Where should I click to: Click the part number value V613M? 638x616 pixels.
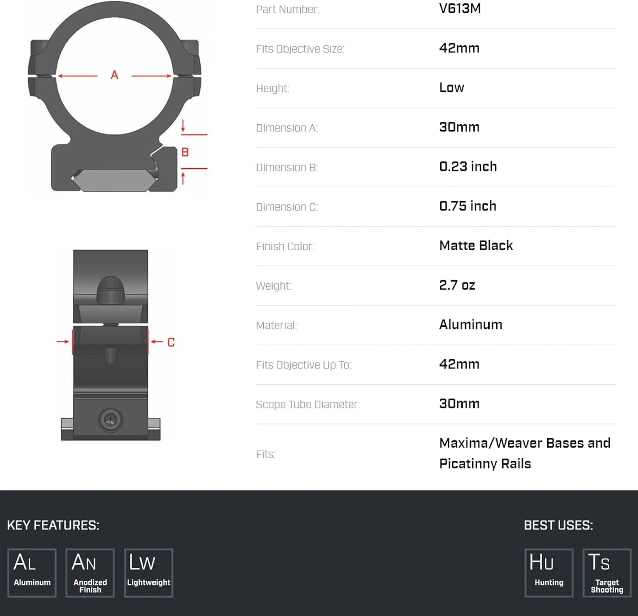[x=460, y=9]
